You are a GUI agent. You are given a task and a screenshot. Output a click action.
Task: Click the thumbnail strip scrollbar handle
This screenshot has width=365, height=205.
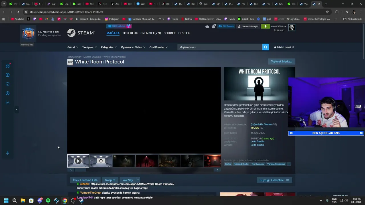pyautogui.click(x=80, y=170)
